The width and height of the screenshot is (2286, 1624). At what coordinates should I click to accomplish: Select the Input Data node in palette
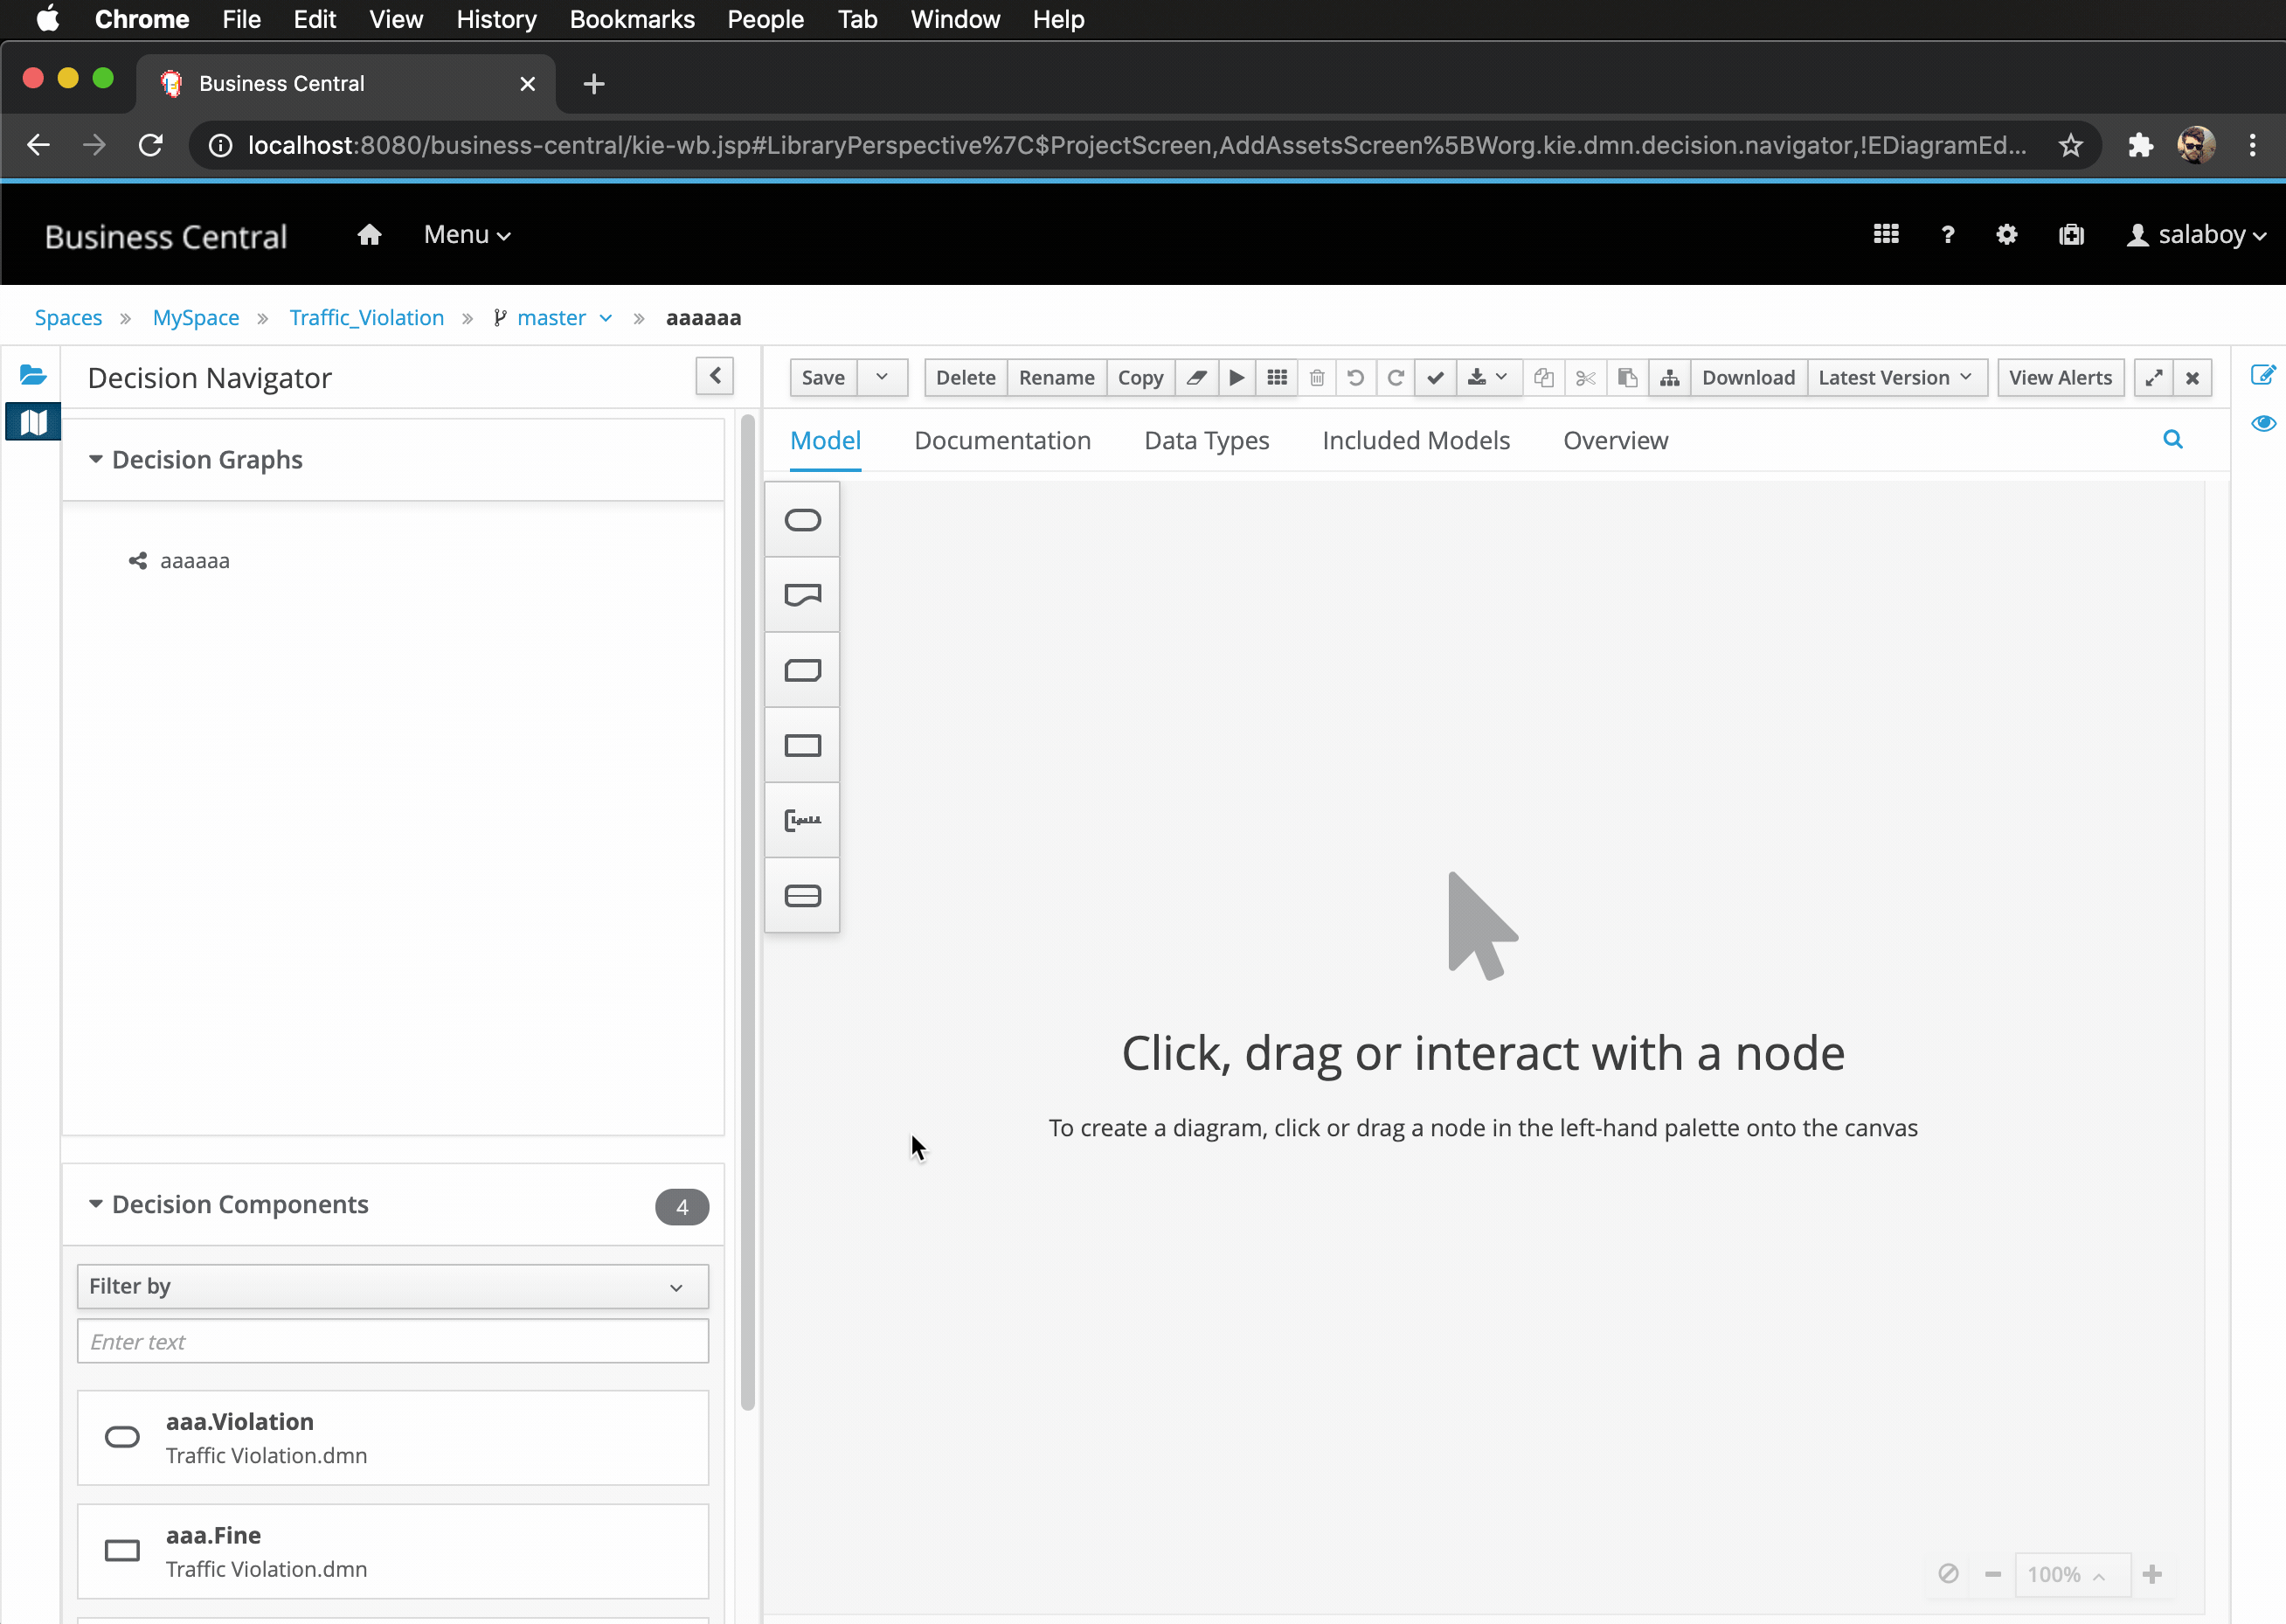click(801, 520)
